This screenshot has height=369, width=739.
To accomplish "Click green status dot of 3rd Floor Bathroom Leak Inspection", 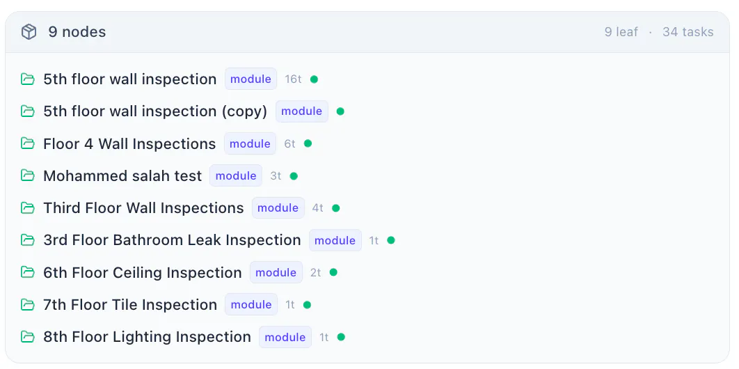I will [x=390, y=240].
